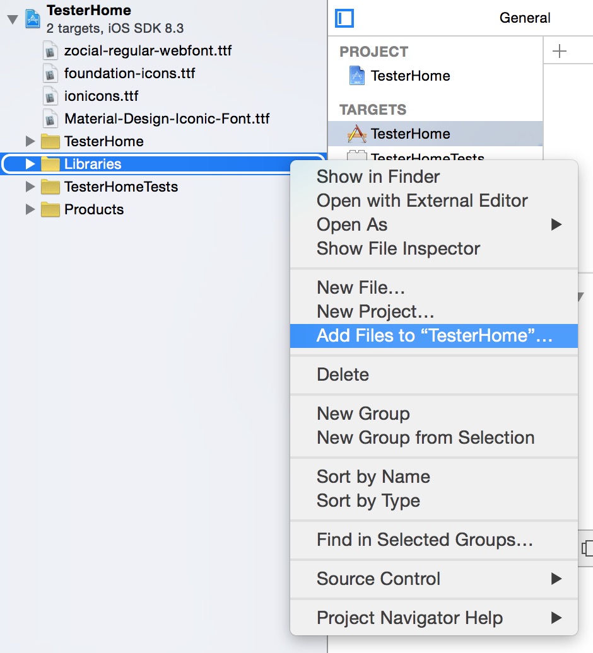The width and height of the screenshot is (593, 653).
Task: Click the plus add button beside PROJECT
Action: click(559, 51)
